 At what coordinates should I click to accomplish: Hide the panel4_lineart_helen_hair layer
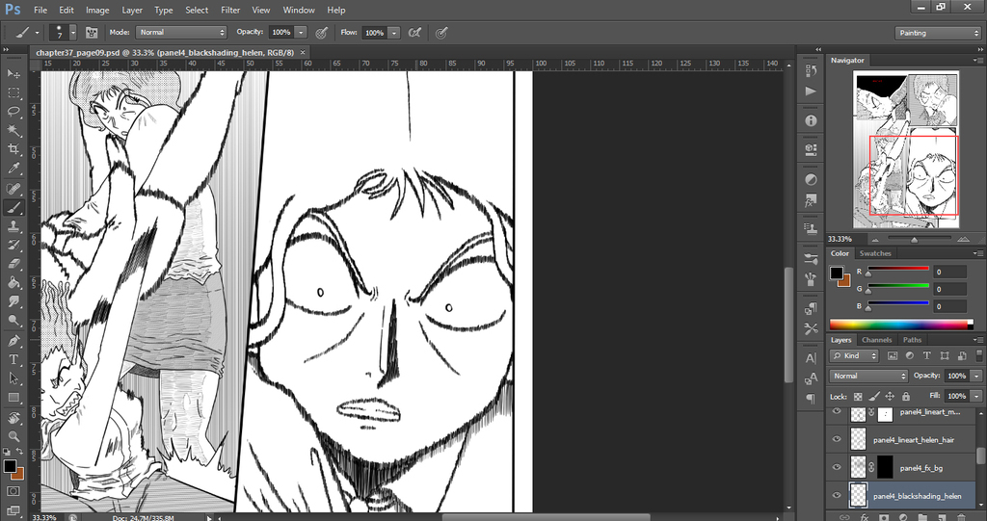pos(837,439)
